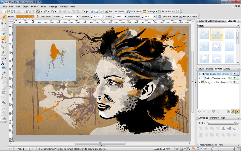Hide the Face Stencils layer
Screen dimensions: 241x151
234,74
